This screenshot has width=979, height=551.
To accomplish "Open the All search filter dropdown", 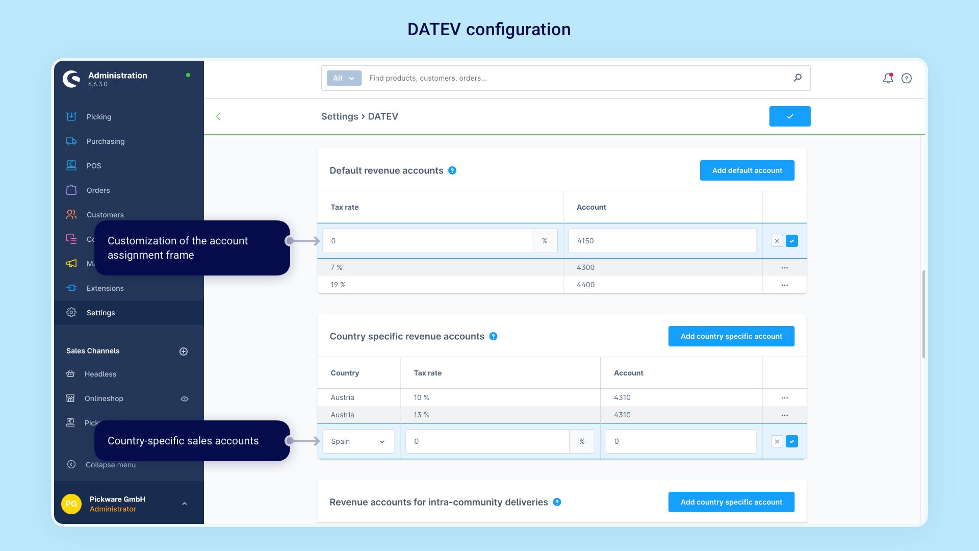I will [x=344, y=78].
